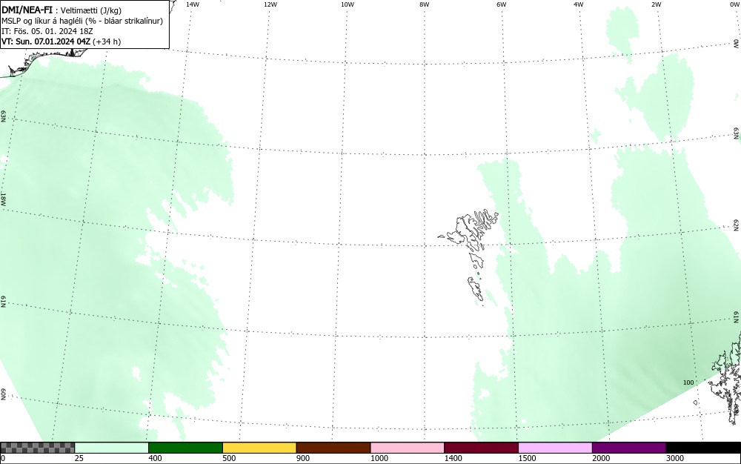Click the '1500' legend value
Viewport: 741px width, 464px height.
pyautogui.click(x=528, y=458)
